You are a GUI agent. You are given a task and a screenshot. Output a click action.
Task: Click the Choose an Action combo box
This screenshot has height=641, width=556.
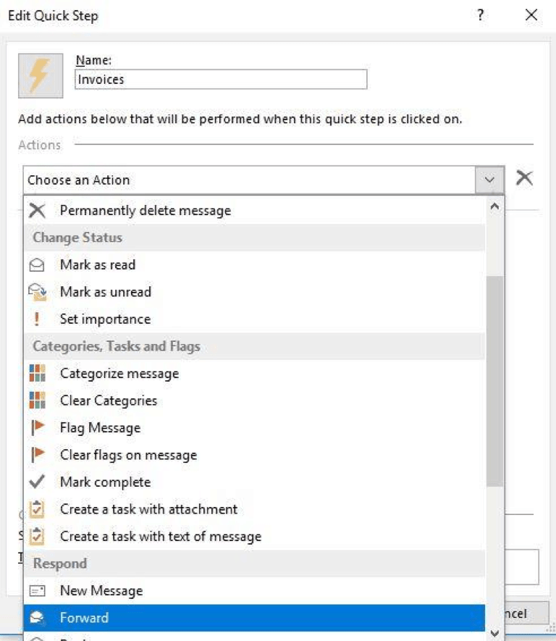pyautogui.click(x=249, y=180)
